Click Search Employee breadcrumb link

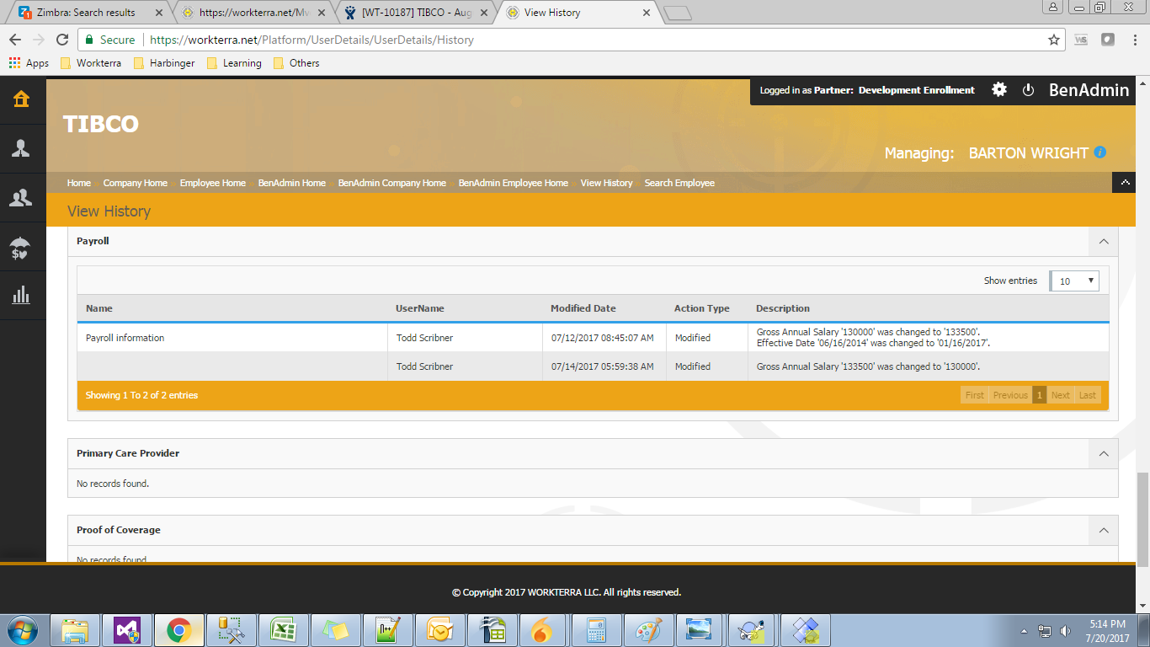coord(679,183)
